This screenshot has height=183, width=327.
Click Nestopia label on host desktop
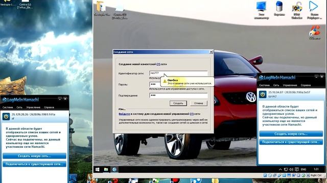click(8, 5)
